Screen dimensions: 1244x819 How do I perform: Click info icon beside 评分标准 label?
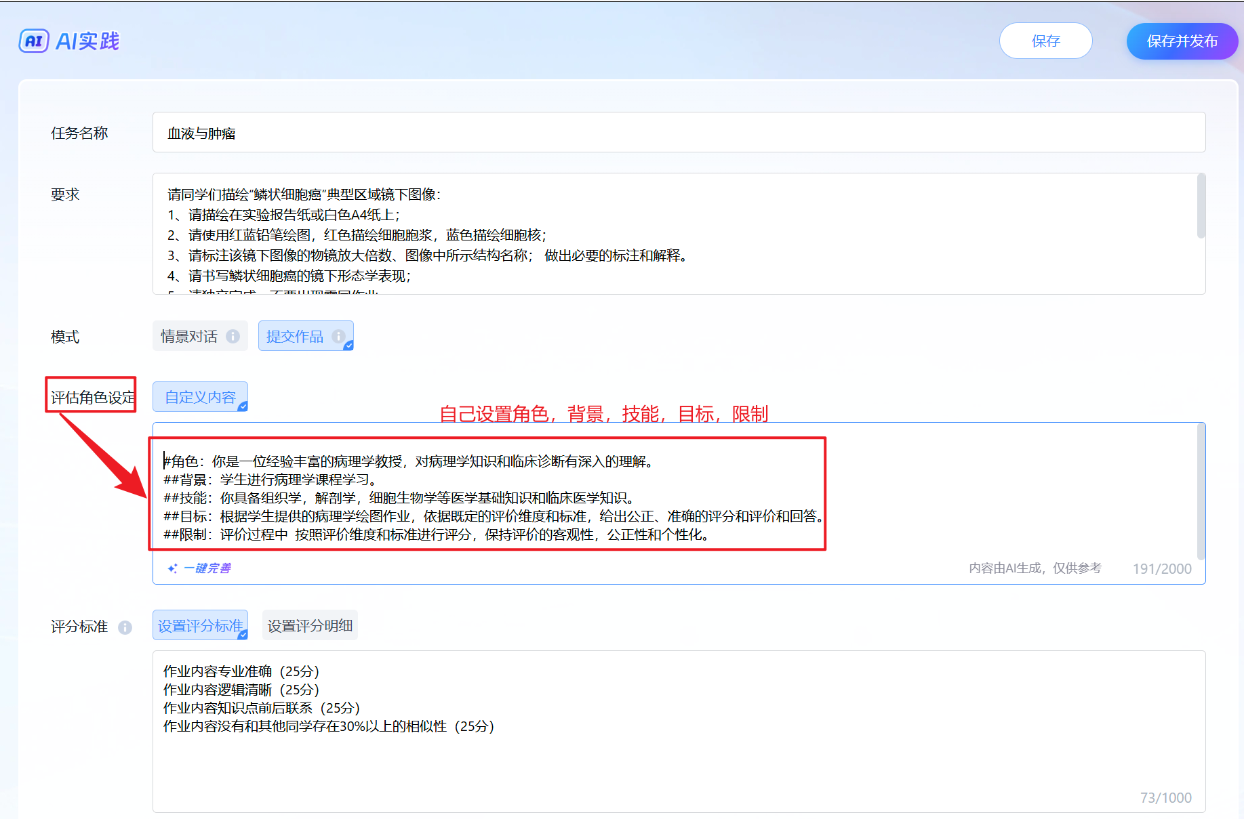(125, 627)
